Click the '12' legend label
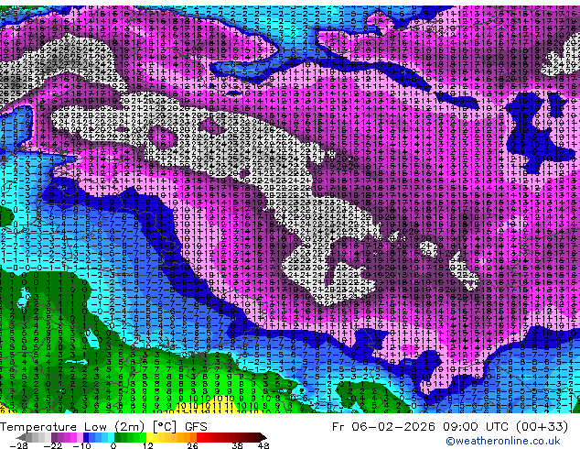 point(148,445)
